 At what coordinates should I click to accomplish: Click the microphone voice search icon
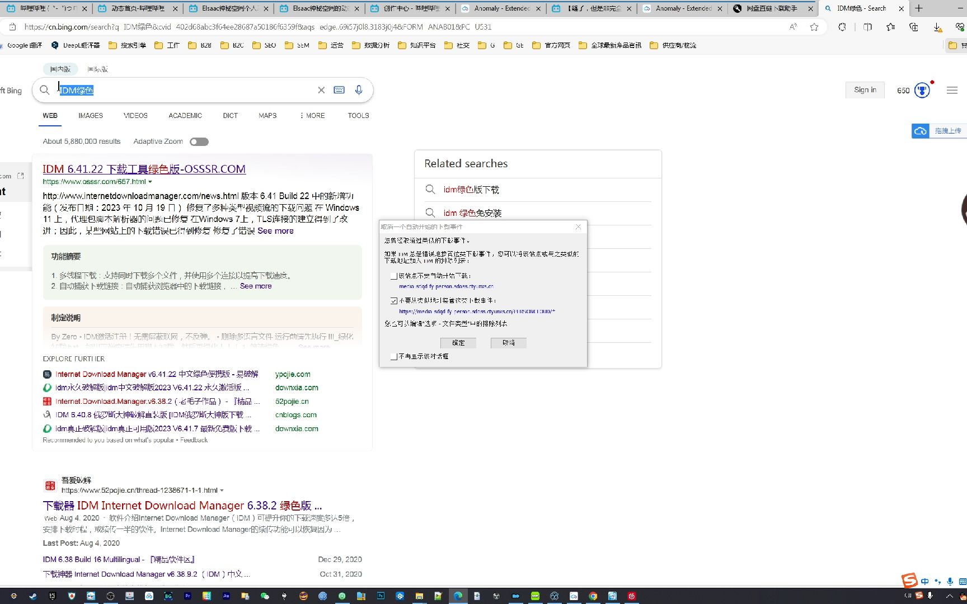[359, 90]
